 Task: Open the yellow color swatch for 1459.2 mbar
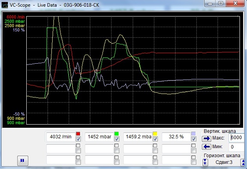[155, 134]
